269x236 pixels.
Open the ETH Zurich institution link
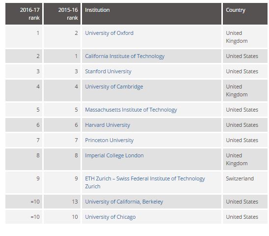pyautogui.click(x=145, y=182)
